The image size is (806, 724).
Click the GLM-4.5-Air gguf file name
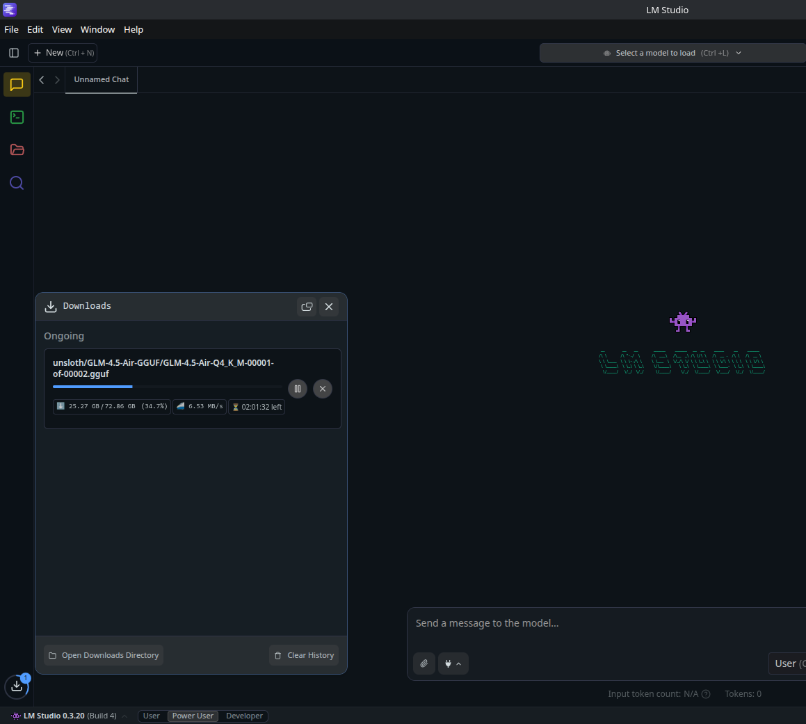163,368
